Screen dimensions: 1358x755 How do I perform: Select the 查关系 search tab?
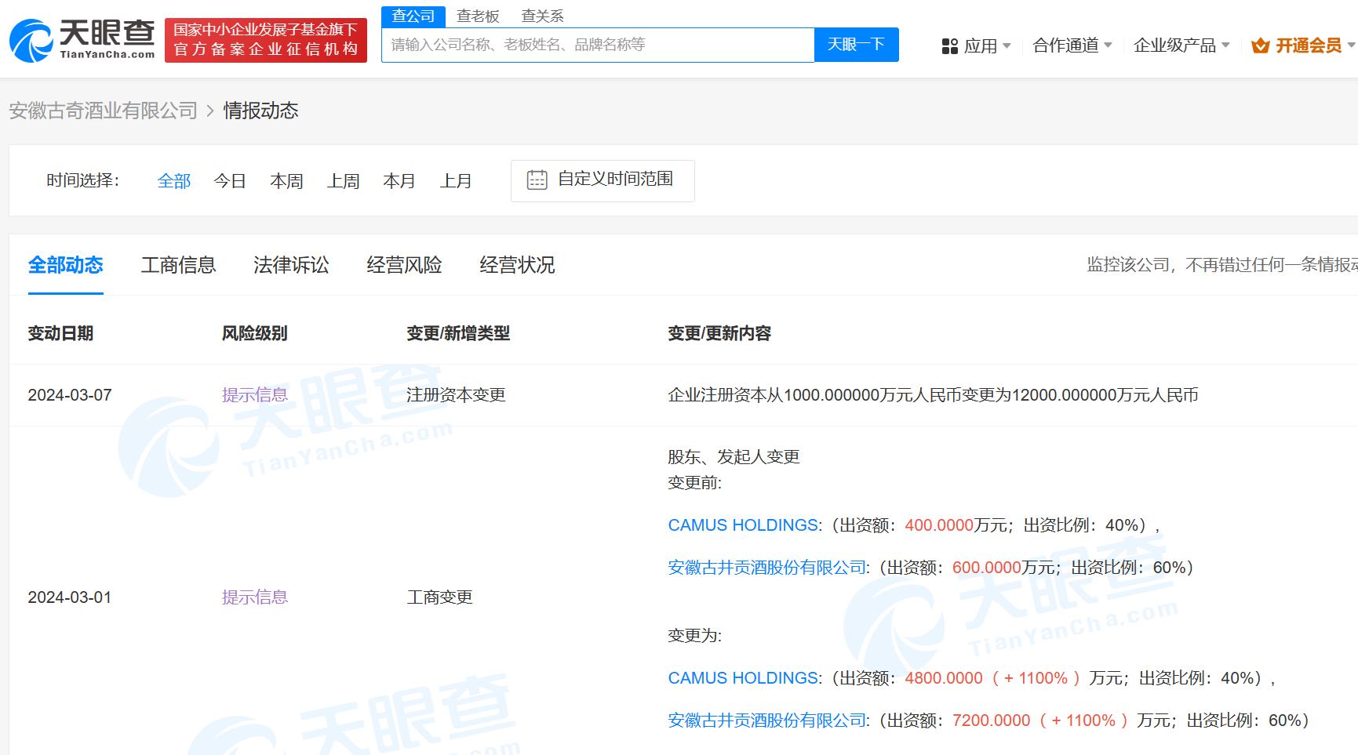tap(542, 16)
